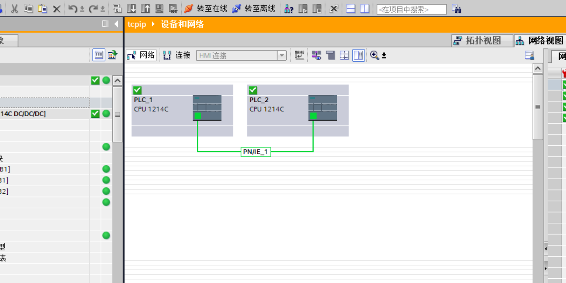Select the PLC_1 device box
Image resolution: width=566 pixels, height=283 pixels.
click(x=182, y=110)
